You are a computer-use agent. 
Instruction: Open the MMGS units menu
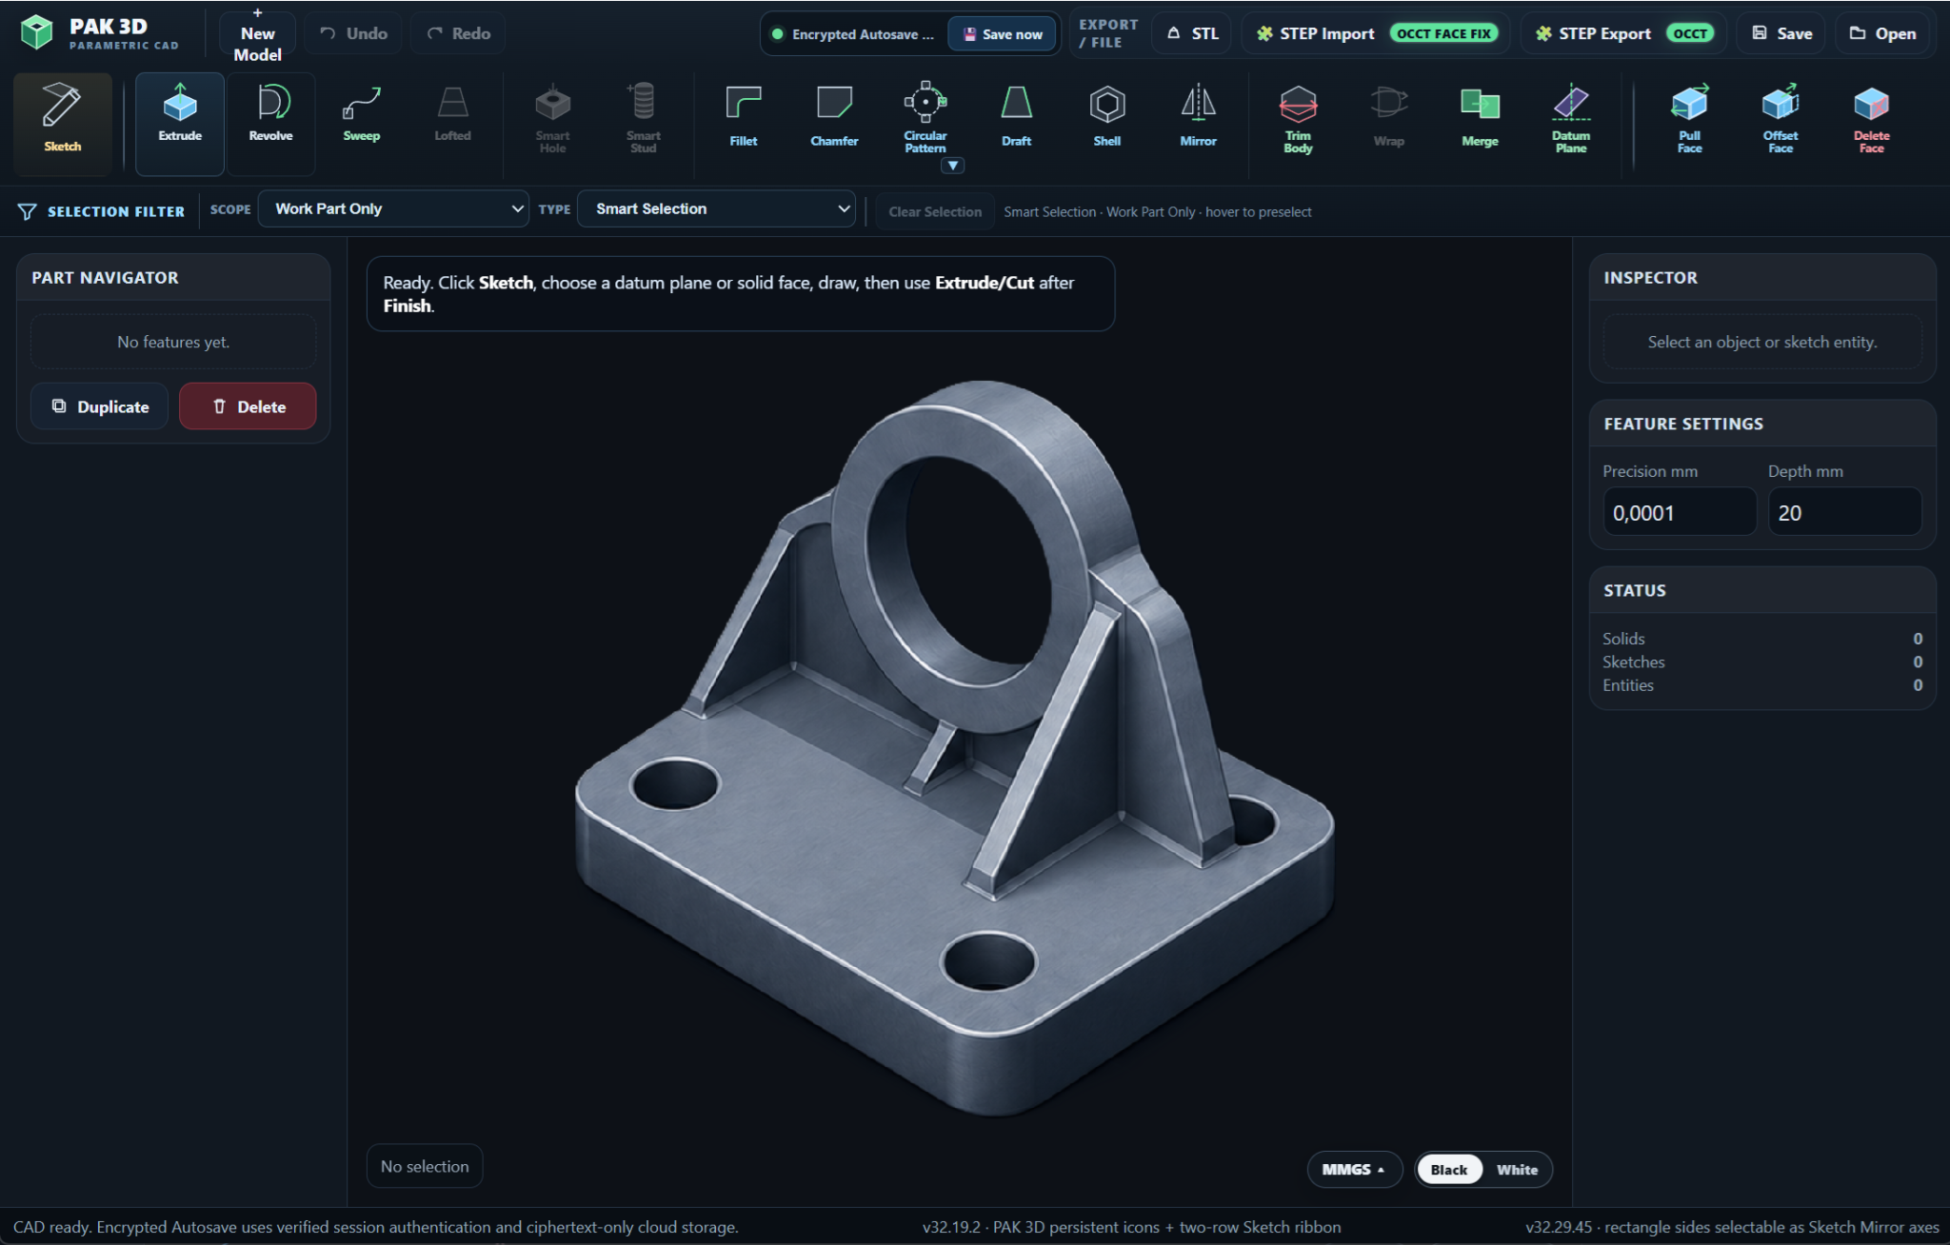coord(1353,1170)
